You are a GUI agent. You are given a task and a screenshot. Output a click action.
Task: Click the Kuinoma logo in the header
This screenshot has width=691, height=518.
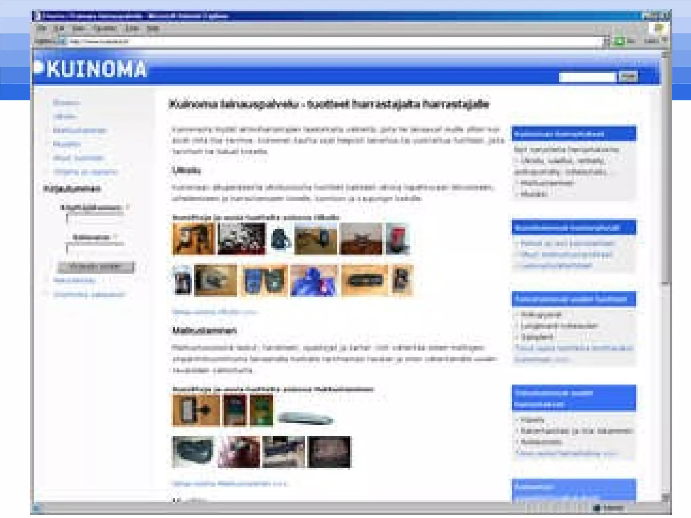coord(91,69)
